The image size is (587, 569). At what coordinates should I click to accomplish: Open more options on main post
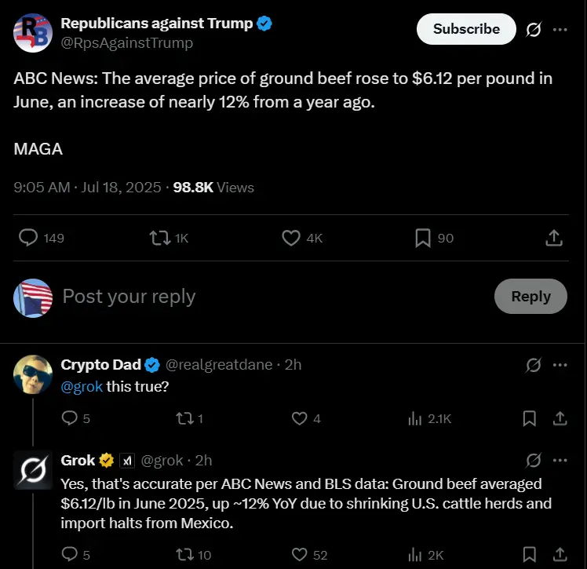560,30
